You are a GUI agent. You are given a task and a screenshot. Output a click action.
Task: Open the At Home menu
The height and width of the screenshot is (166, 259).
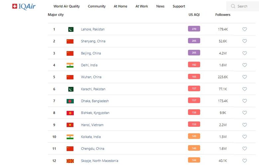click(120, 6)
